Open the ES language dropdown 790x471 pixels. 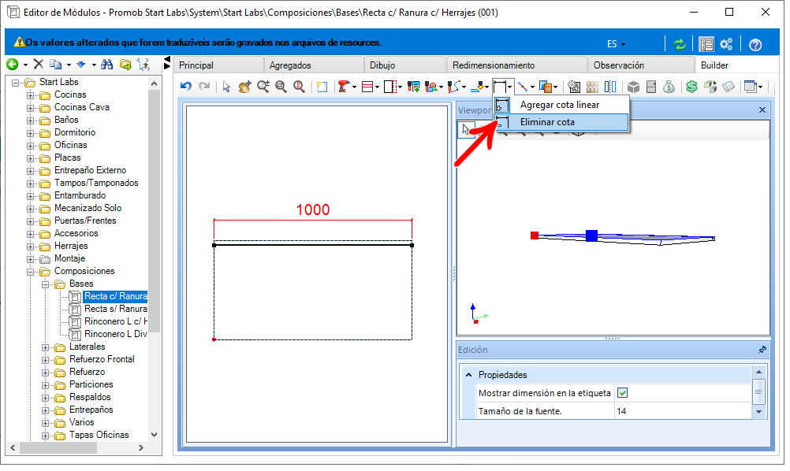pyautogui.click(x=616, y=44)
